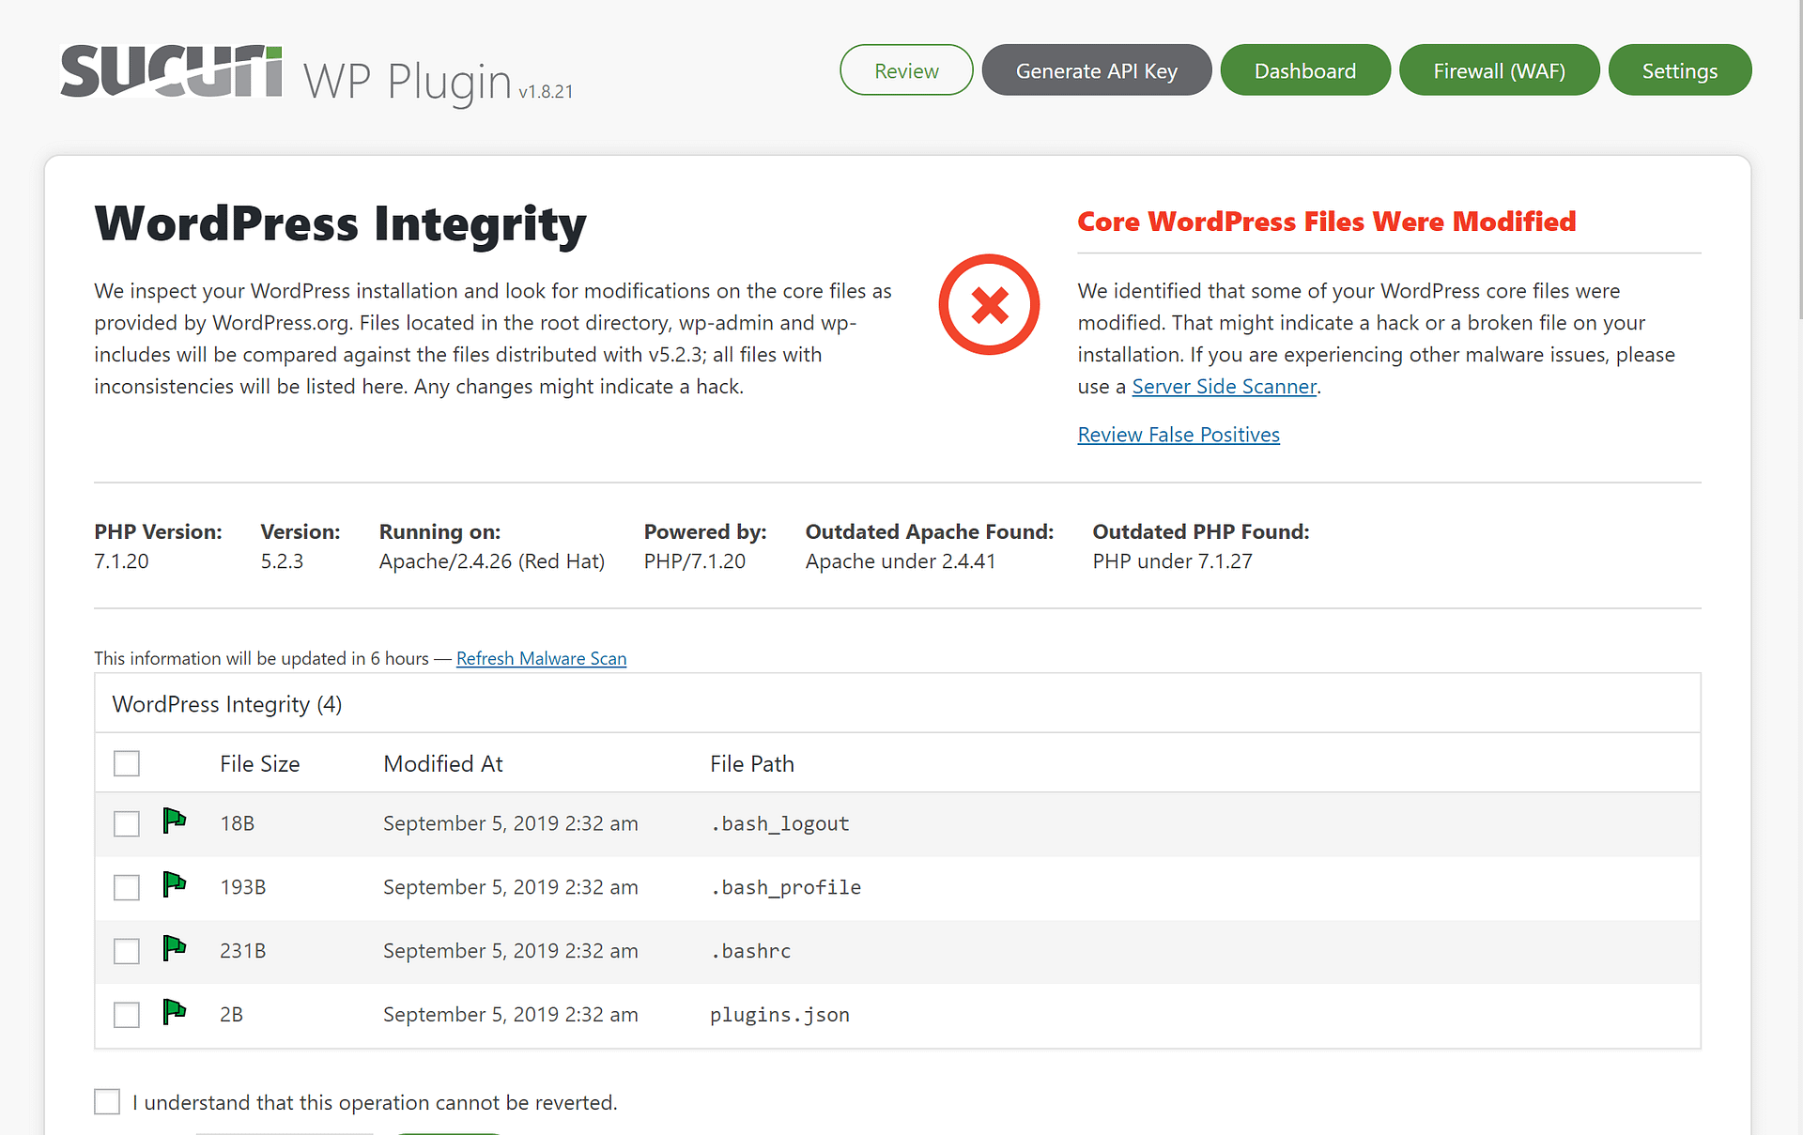Click the modified date of plugins.json
This screenshot has height=1135, width=1803.
pos(511,1015)
